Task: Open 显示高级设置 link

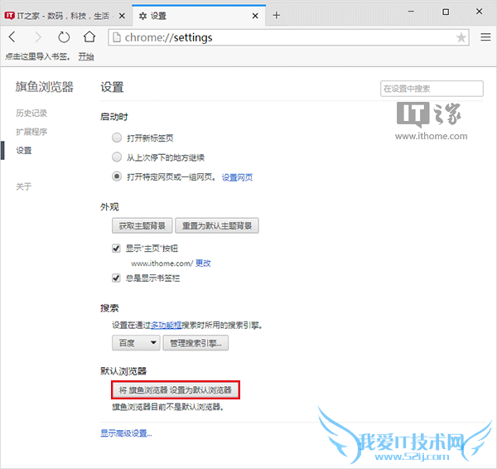Action: pos(126,433)
